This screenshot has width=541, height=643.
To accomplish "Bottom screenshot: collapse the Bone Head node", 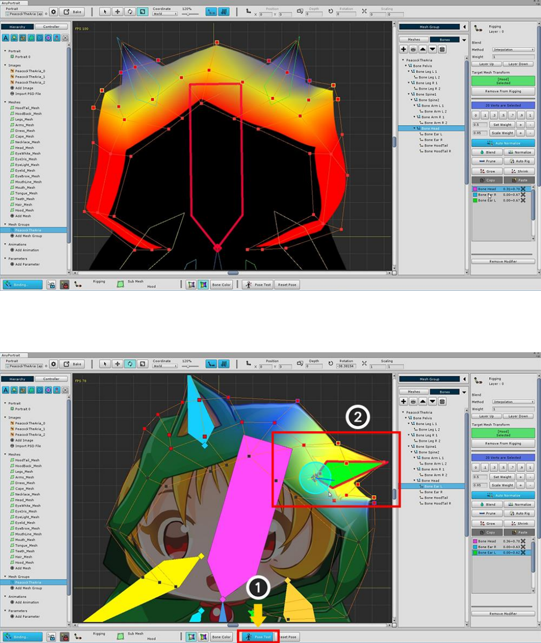I will [415, 480].
